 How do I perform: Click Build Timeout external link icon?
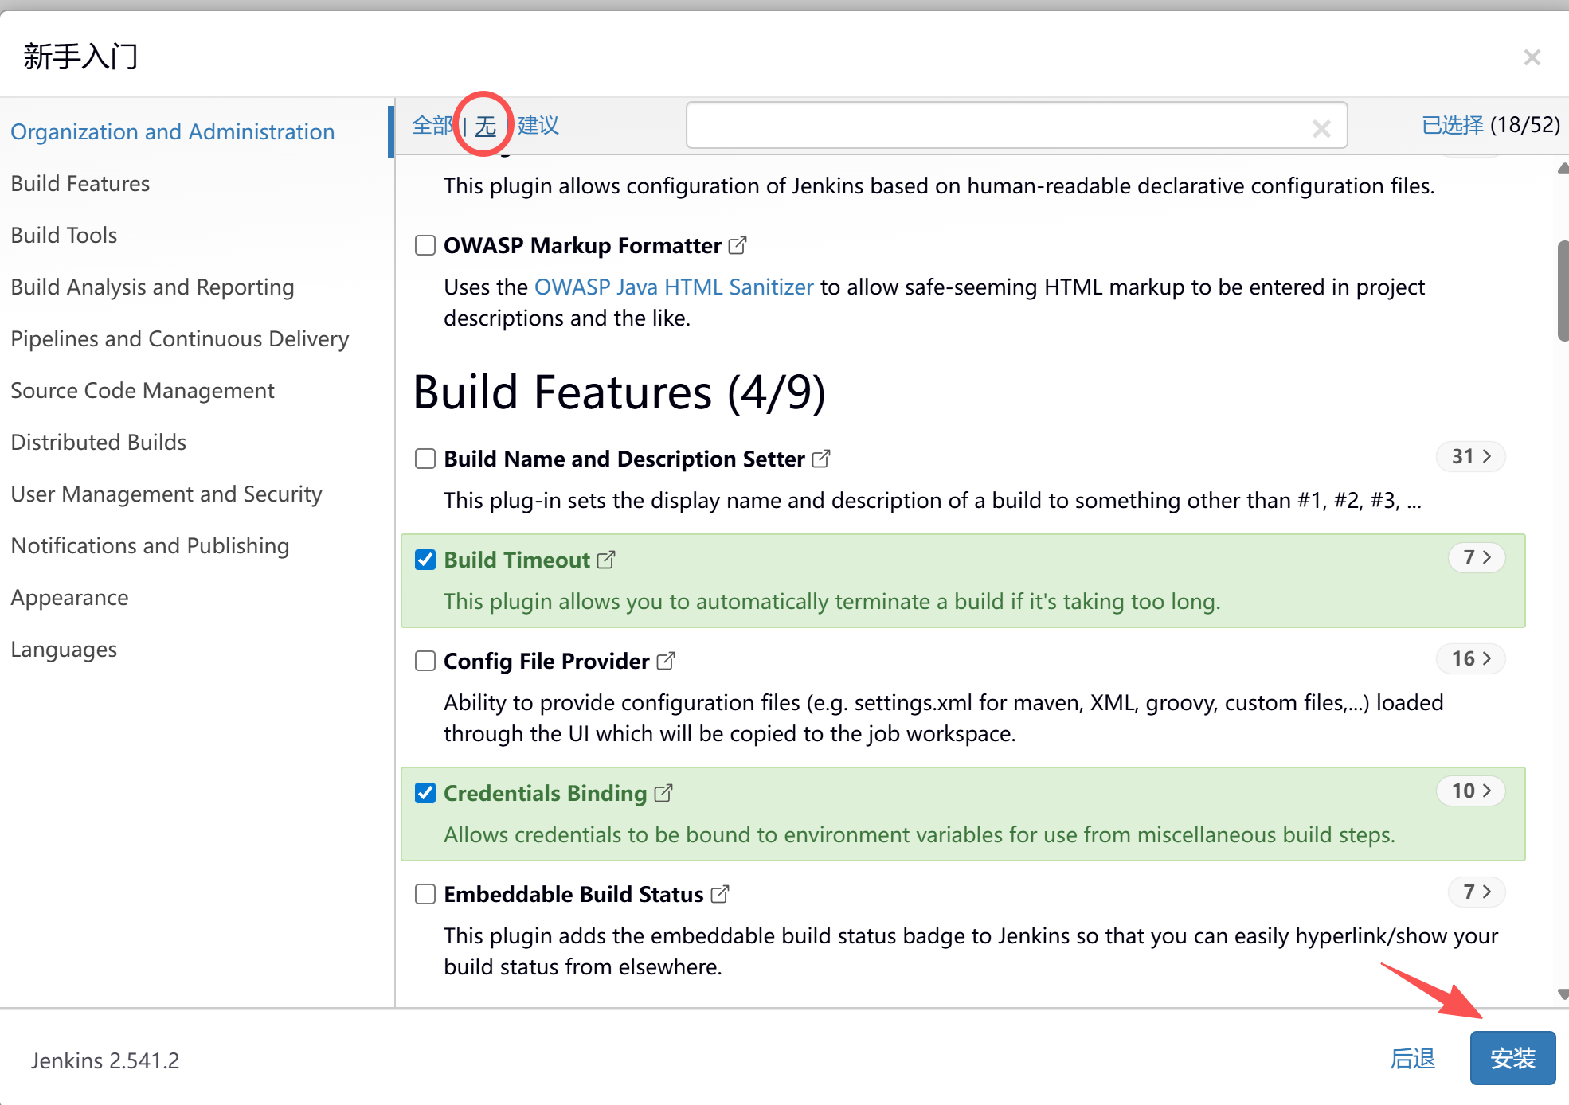(x=606, y=560)
